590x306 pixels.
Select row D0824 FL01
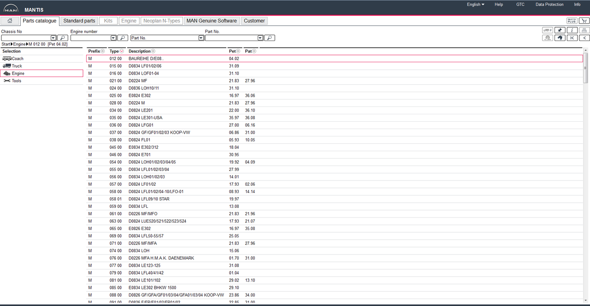(x=335, y=140)
